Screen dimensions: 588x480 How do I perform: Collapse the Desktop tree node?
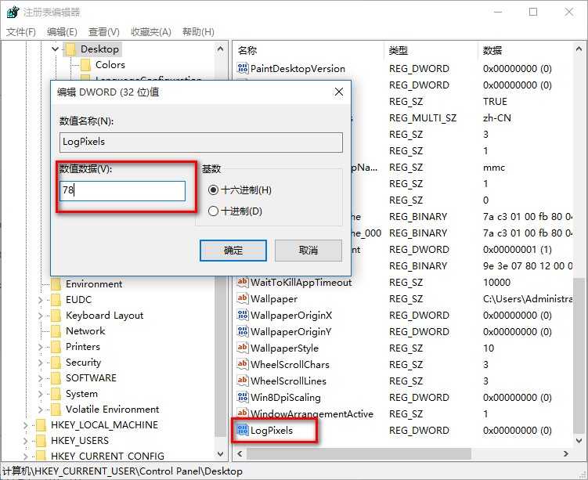(55, 49)
